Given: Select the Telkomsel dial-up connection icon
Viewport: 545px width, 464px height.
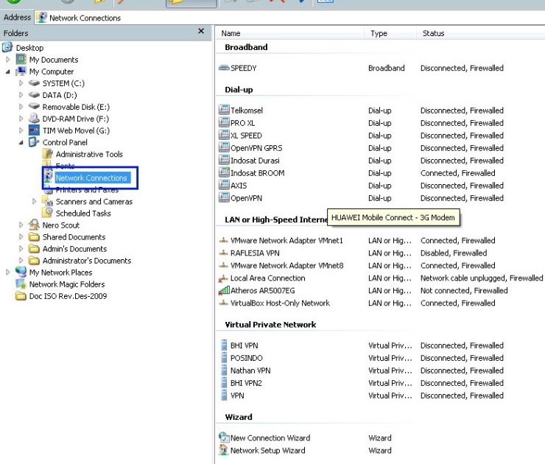Looking at the screenshot, I should (x=224, y=110).
